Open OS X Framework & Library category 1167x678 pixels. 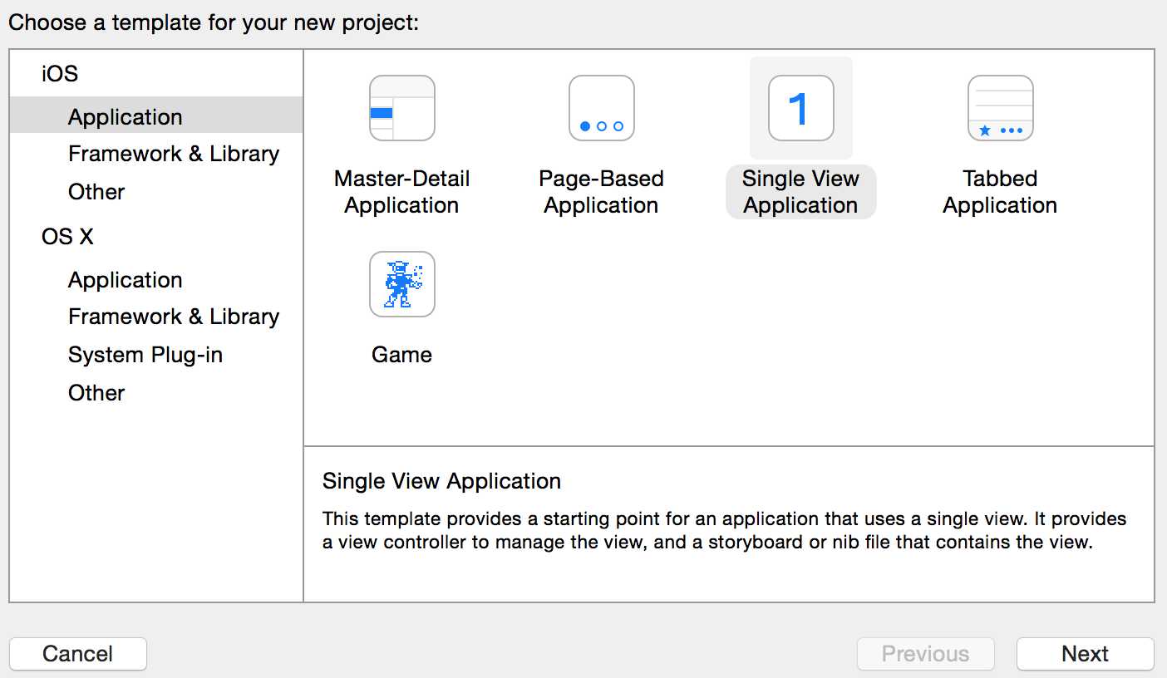click(x=174, y=317)
